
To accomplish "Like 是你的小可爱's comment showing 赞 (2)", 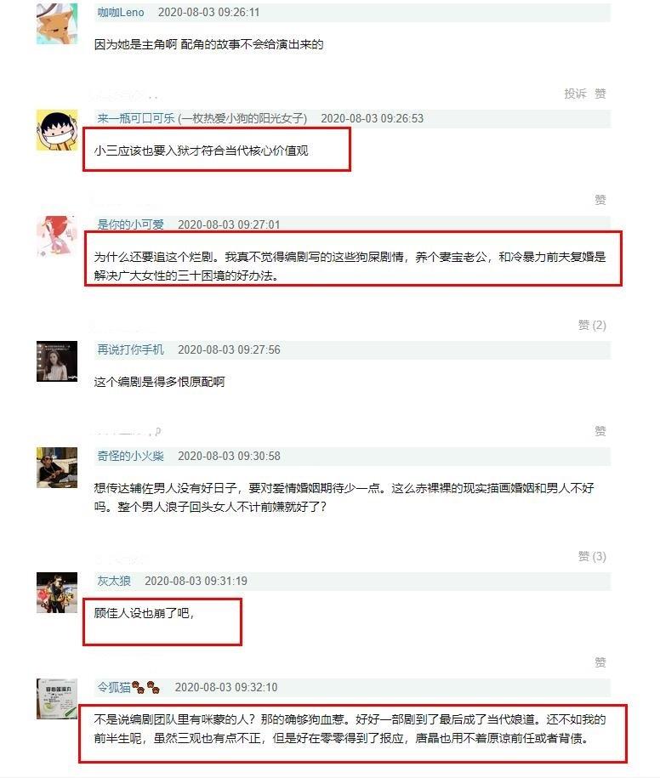I will pos(592,325).
